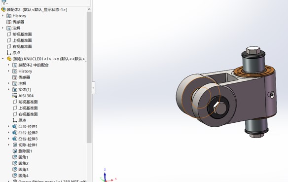This screenshot has height=182, width=288.
Task: Select the KNUCLE01<1> part icon
Action: [x=9, y=59]
